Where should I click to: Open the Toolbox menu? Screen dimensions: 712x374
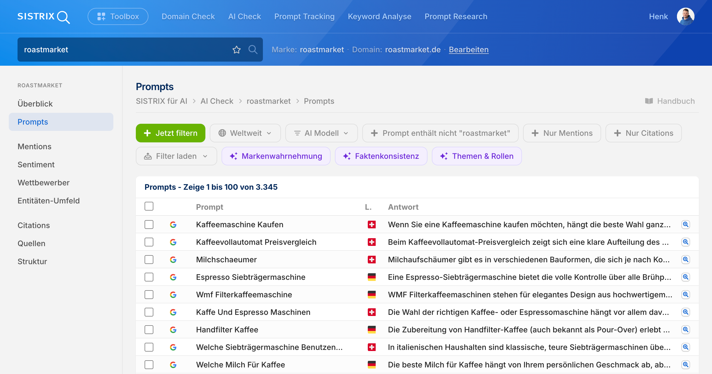pos(118,17)
